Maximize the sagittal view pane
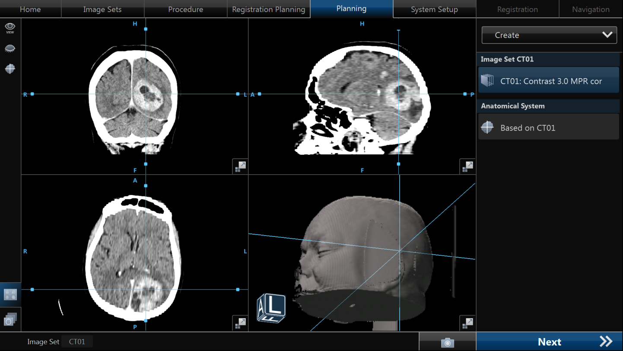The height and width of the screenshot is (351, 623). click(467, 166)
